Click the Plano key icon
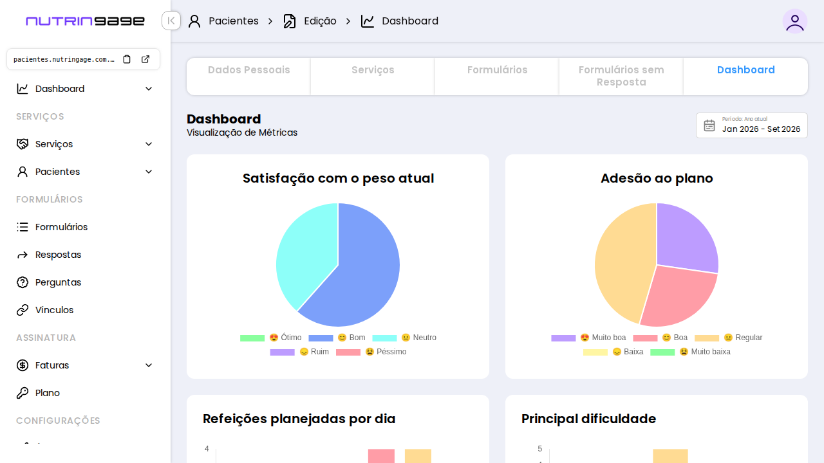The image size is (824, 463). click(23, 393)
